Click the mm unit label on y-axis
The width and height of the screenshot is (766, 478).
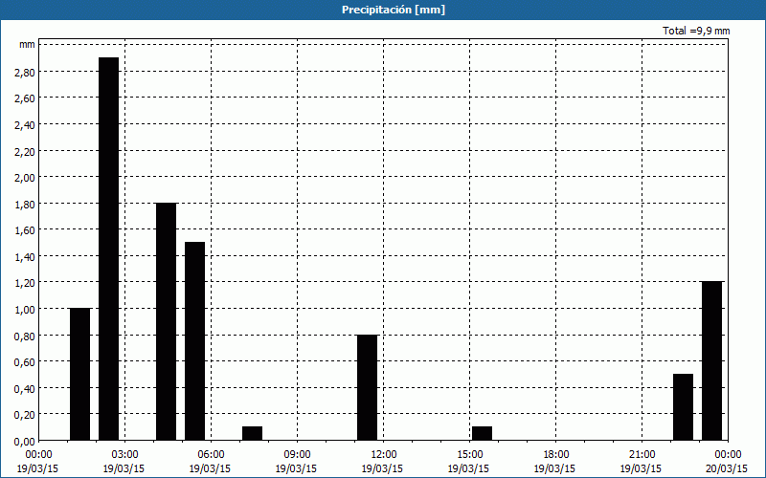[27, 45]
